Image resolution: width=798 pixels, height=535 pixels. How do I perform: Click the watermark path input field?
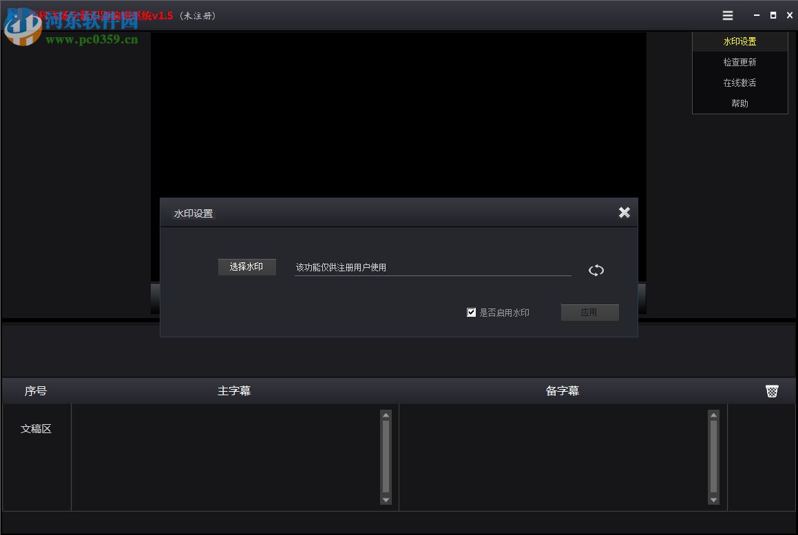[x=432, y=267]
